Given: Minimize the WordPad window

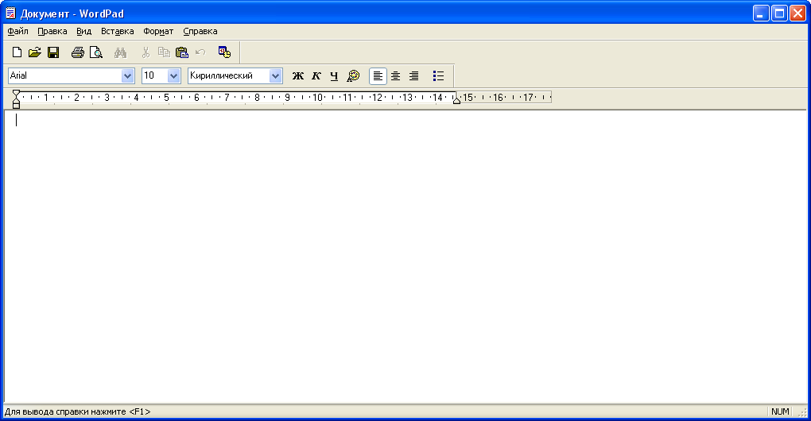Looking at the screenshot, I should (761, 14).
